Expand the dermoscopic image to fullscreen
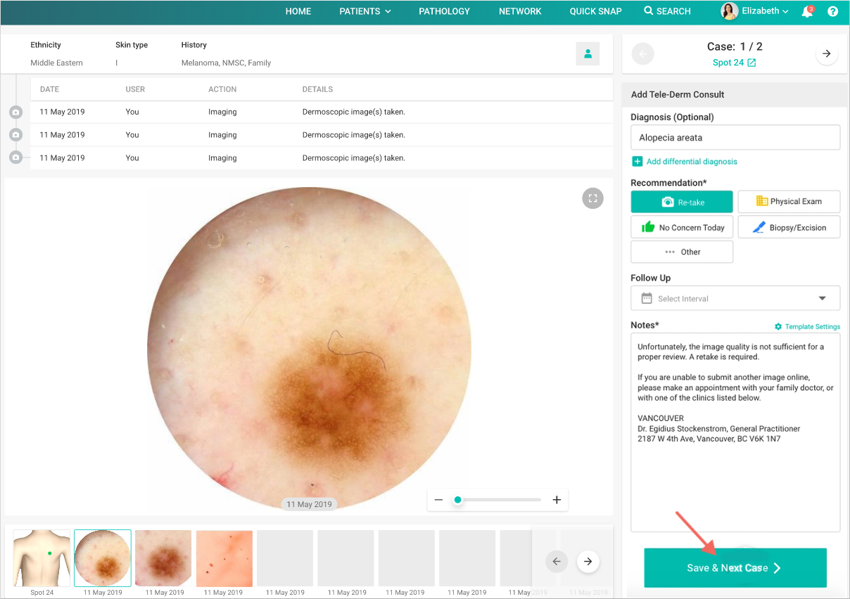850x599 pixels. (x=593, y=198)
